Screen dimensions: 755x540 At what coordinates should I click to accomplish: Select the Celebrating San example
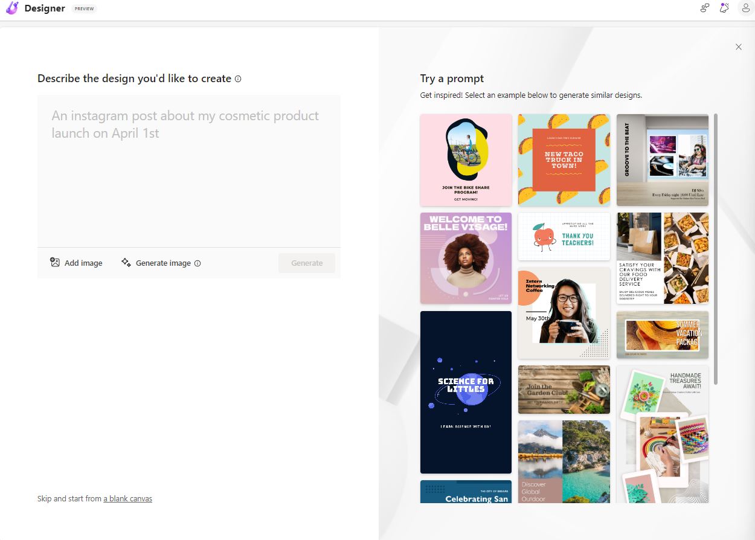(466, 492)
